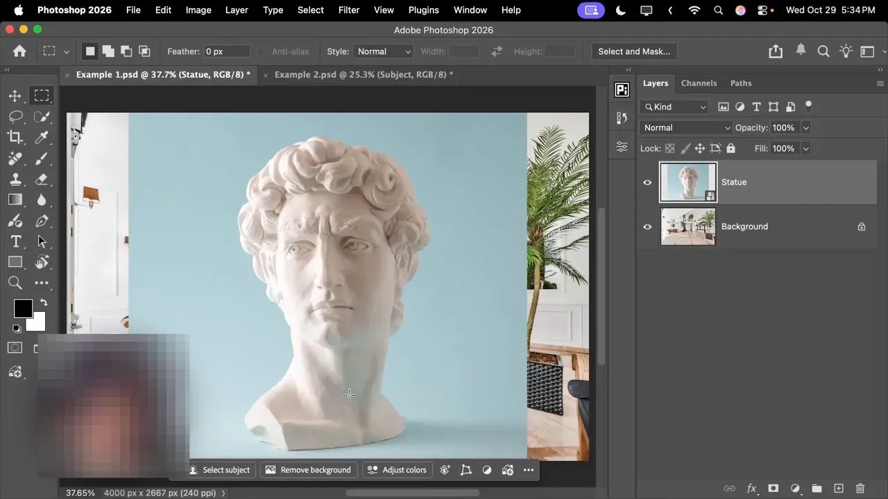Select the Move tool
Viewport: 888px width, 499px height.
(x=15, y=96)
